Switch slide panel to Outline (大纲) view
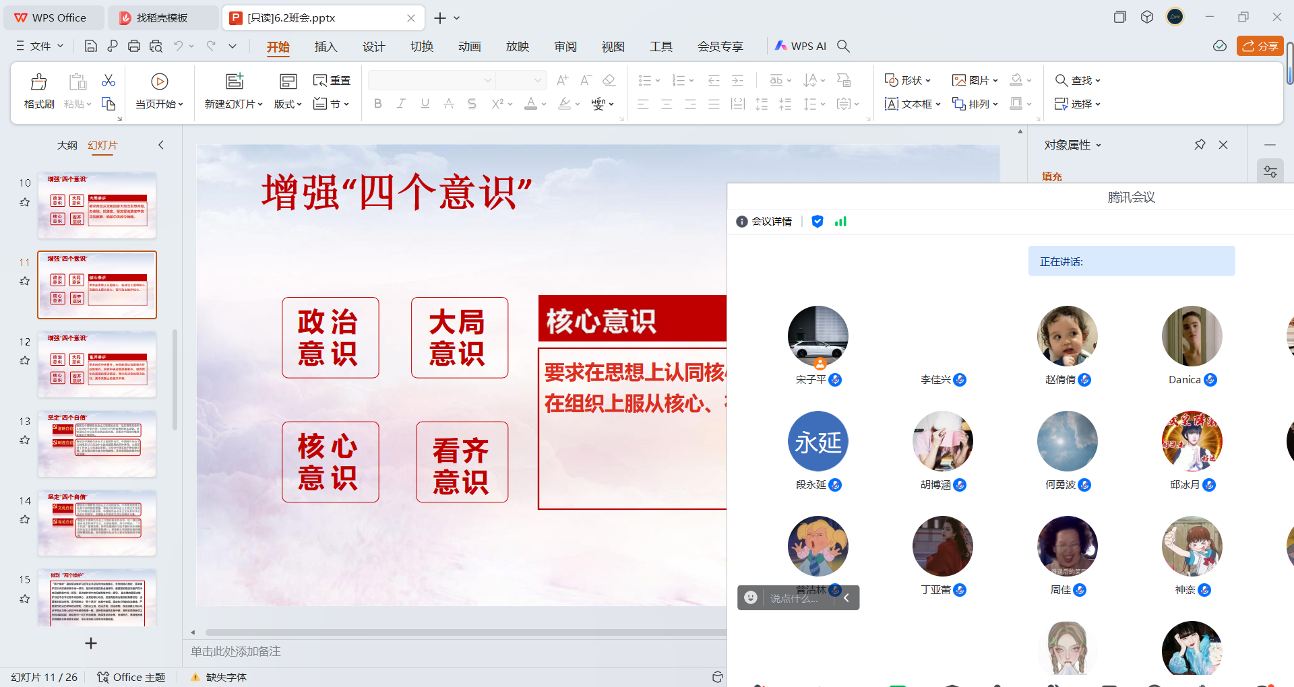Viewport: 1294px width, 687px height. [67, 145]
